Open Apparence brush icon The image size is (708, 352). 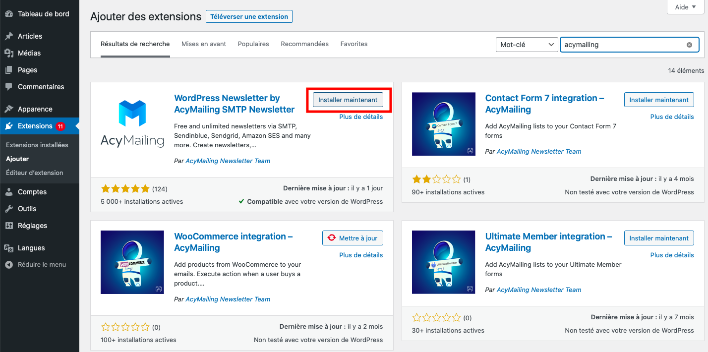click(9, 109)
